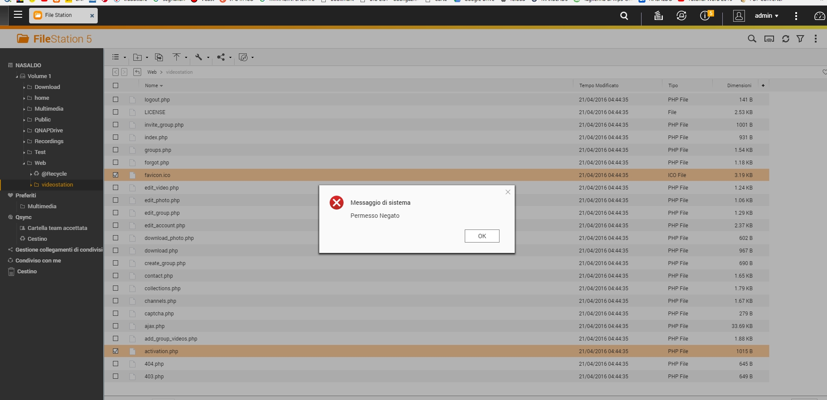Expand the Multimedia folder under Volume 1
827x400 pixels.
click(x=24, y=109)
